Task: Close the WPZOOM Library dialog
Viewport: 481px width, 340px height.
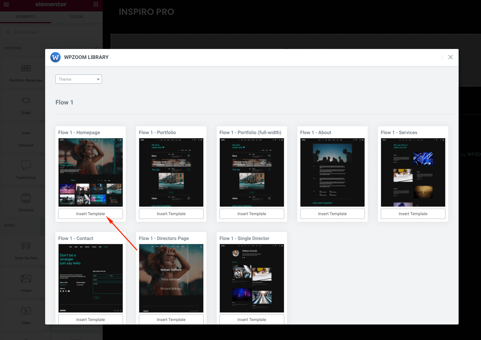Action: tap(450, 57)
